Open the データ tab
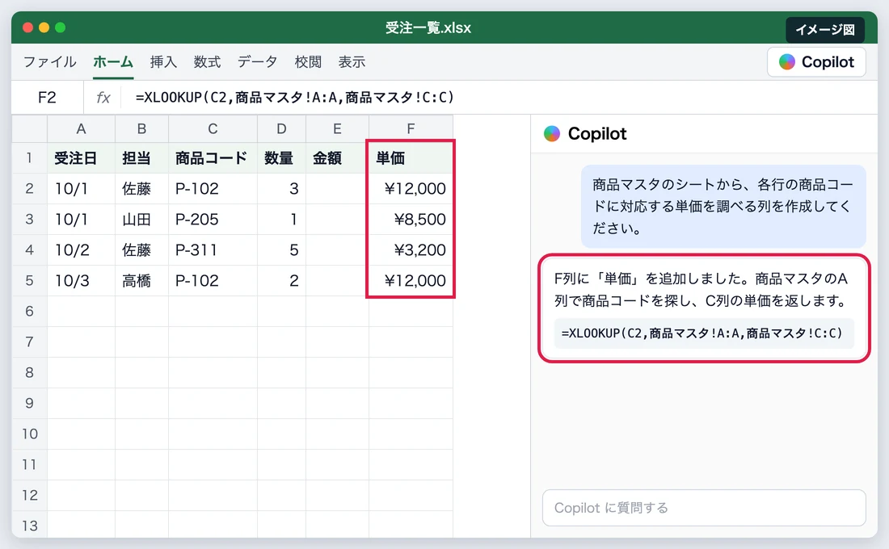This screenshot has height=549, width=889. [257, 61]
